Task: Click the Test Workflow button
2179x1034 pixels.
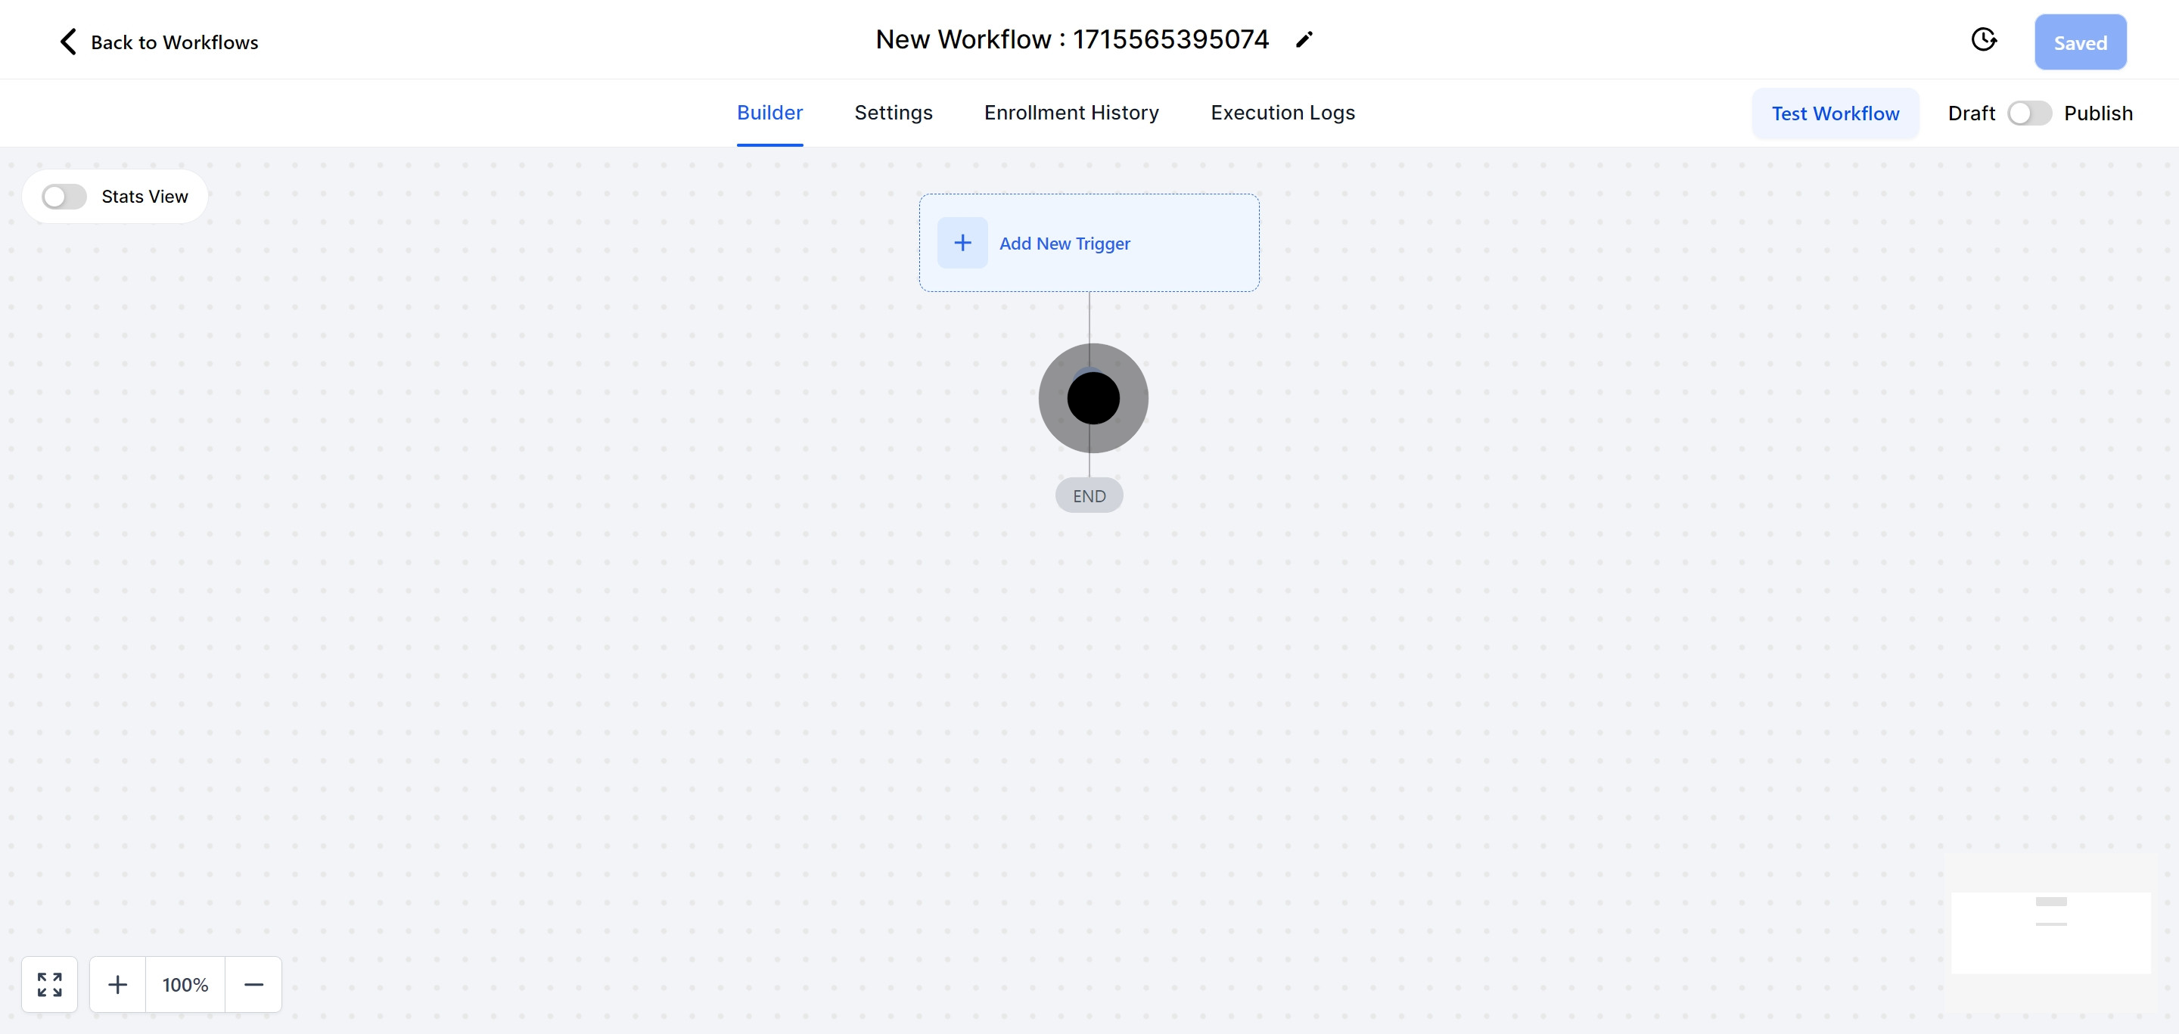Action: (1835, 113)
